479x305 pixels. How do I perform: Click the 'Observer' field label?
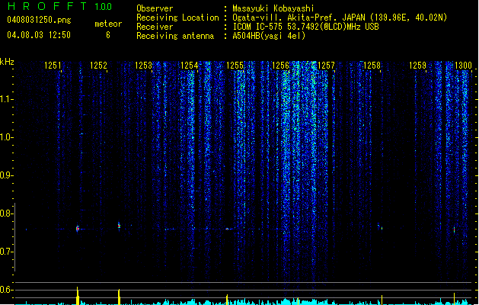pyautogui.click(x=155, y=8)
